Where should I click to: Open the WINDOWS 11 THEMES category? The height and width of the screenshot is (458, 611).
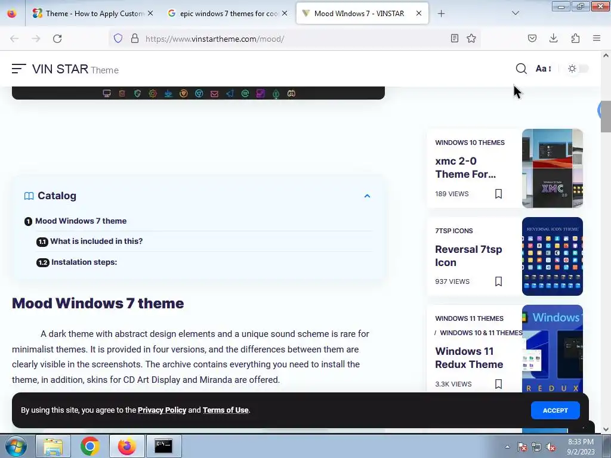(469, 318)
